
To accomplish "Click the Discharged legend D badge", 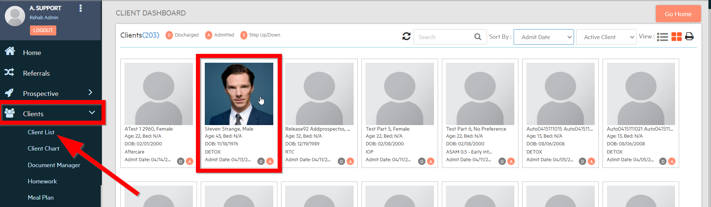I will [169, 35].
